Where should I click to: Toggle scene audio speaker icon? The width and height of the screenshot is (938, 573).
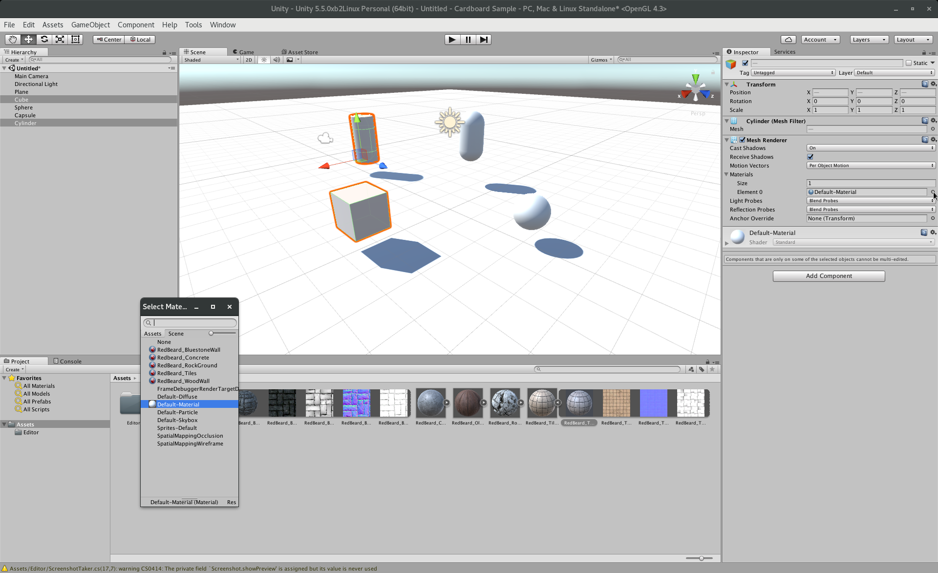(x=277, y=60)
